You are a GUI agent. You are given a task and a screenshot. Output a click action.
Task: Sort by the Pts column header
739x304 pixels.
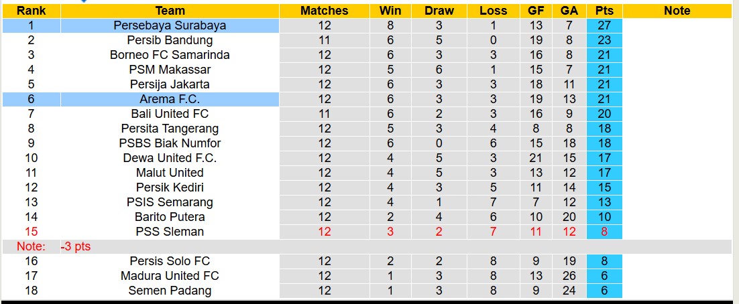pos(604,11)
